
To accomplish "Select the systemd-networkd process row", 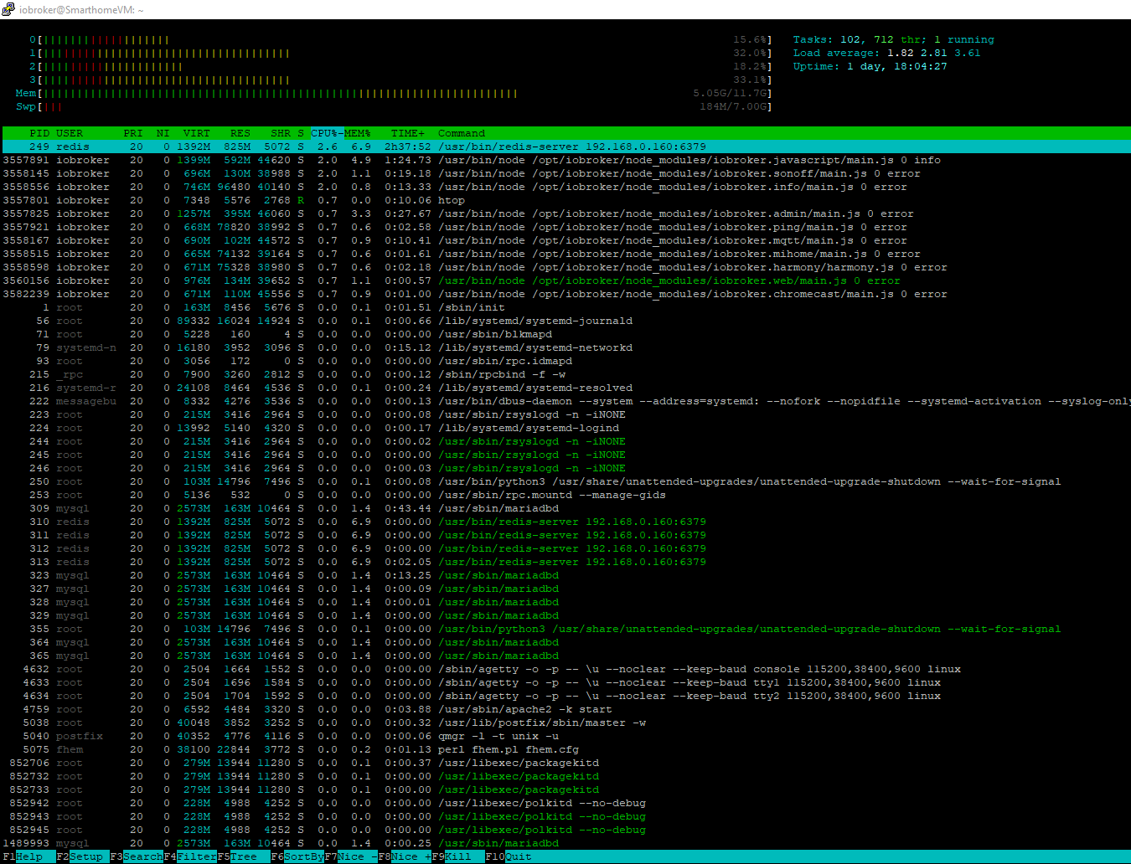I will click(565, 347).
